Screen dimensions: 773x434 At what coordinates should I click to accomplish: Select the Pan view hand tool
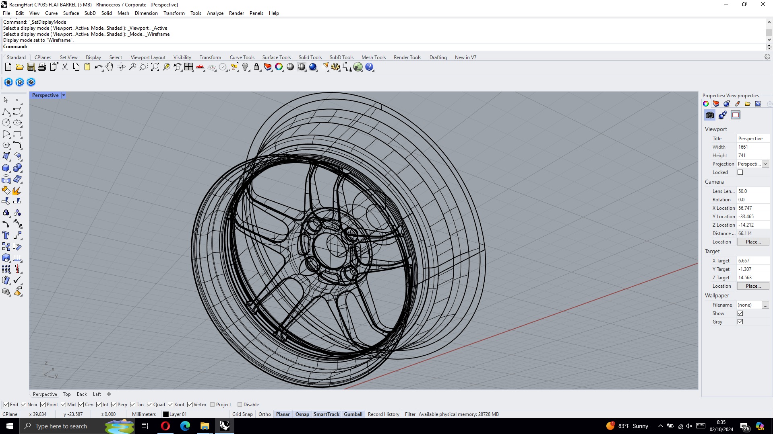(110, 67)
